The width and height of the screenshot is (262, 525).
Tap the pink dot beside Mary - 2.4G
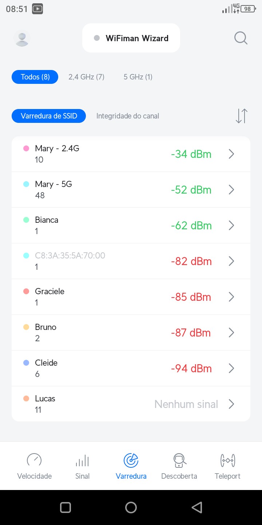26,148
